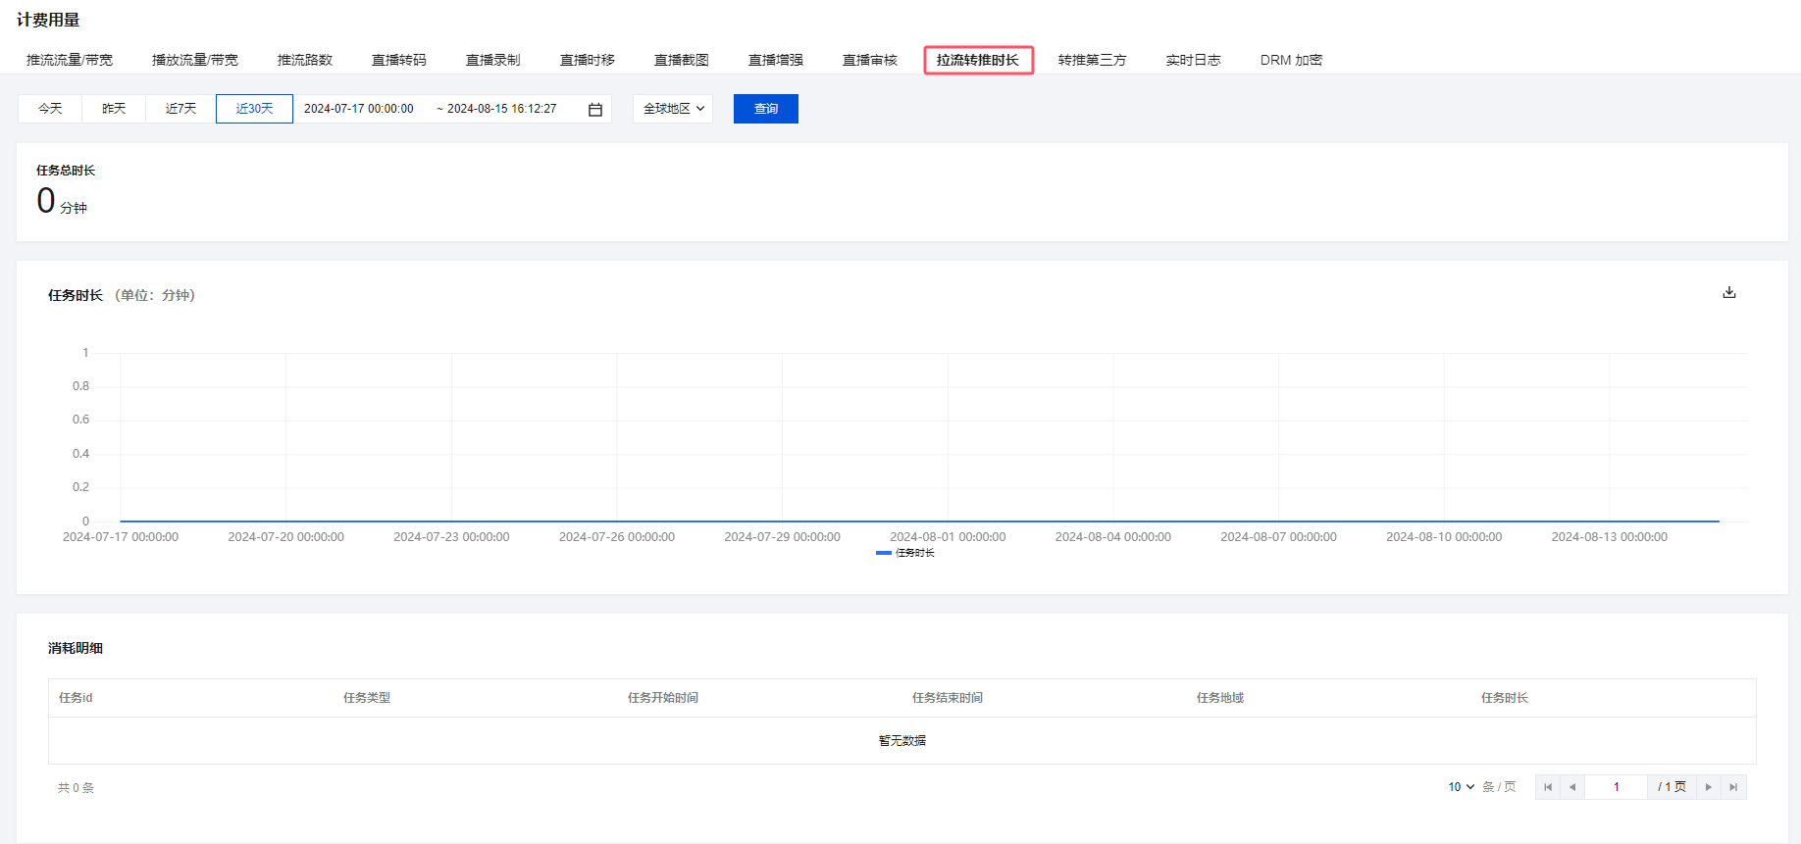Image resolution: width=1801 pixels, height=844 pixels.
Task: Click the page number input field
Action: coord(1617,787)
